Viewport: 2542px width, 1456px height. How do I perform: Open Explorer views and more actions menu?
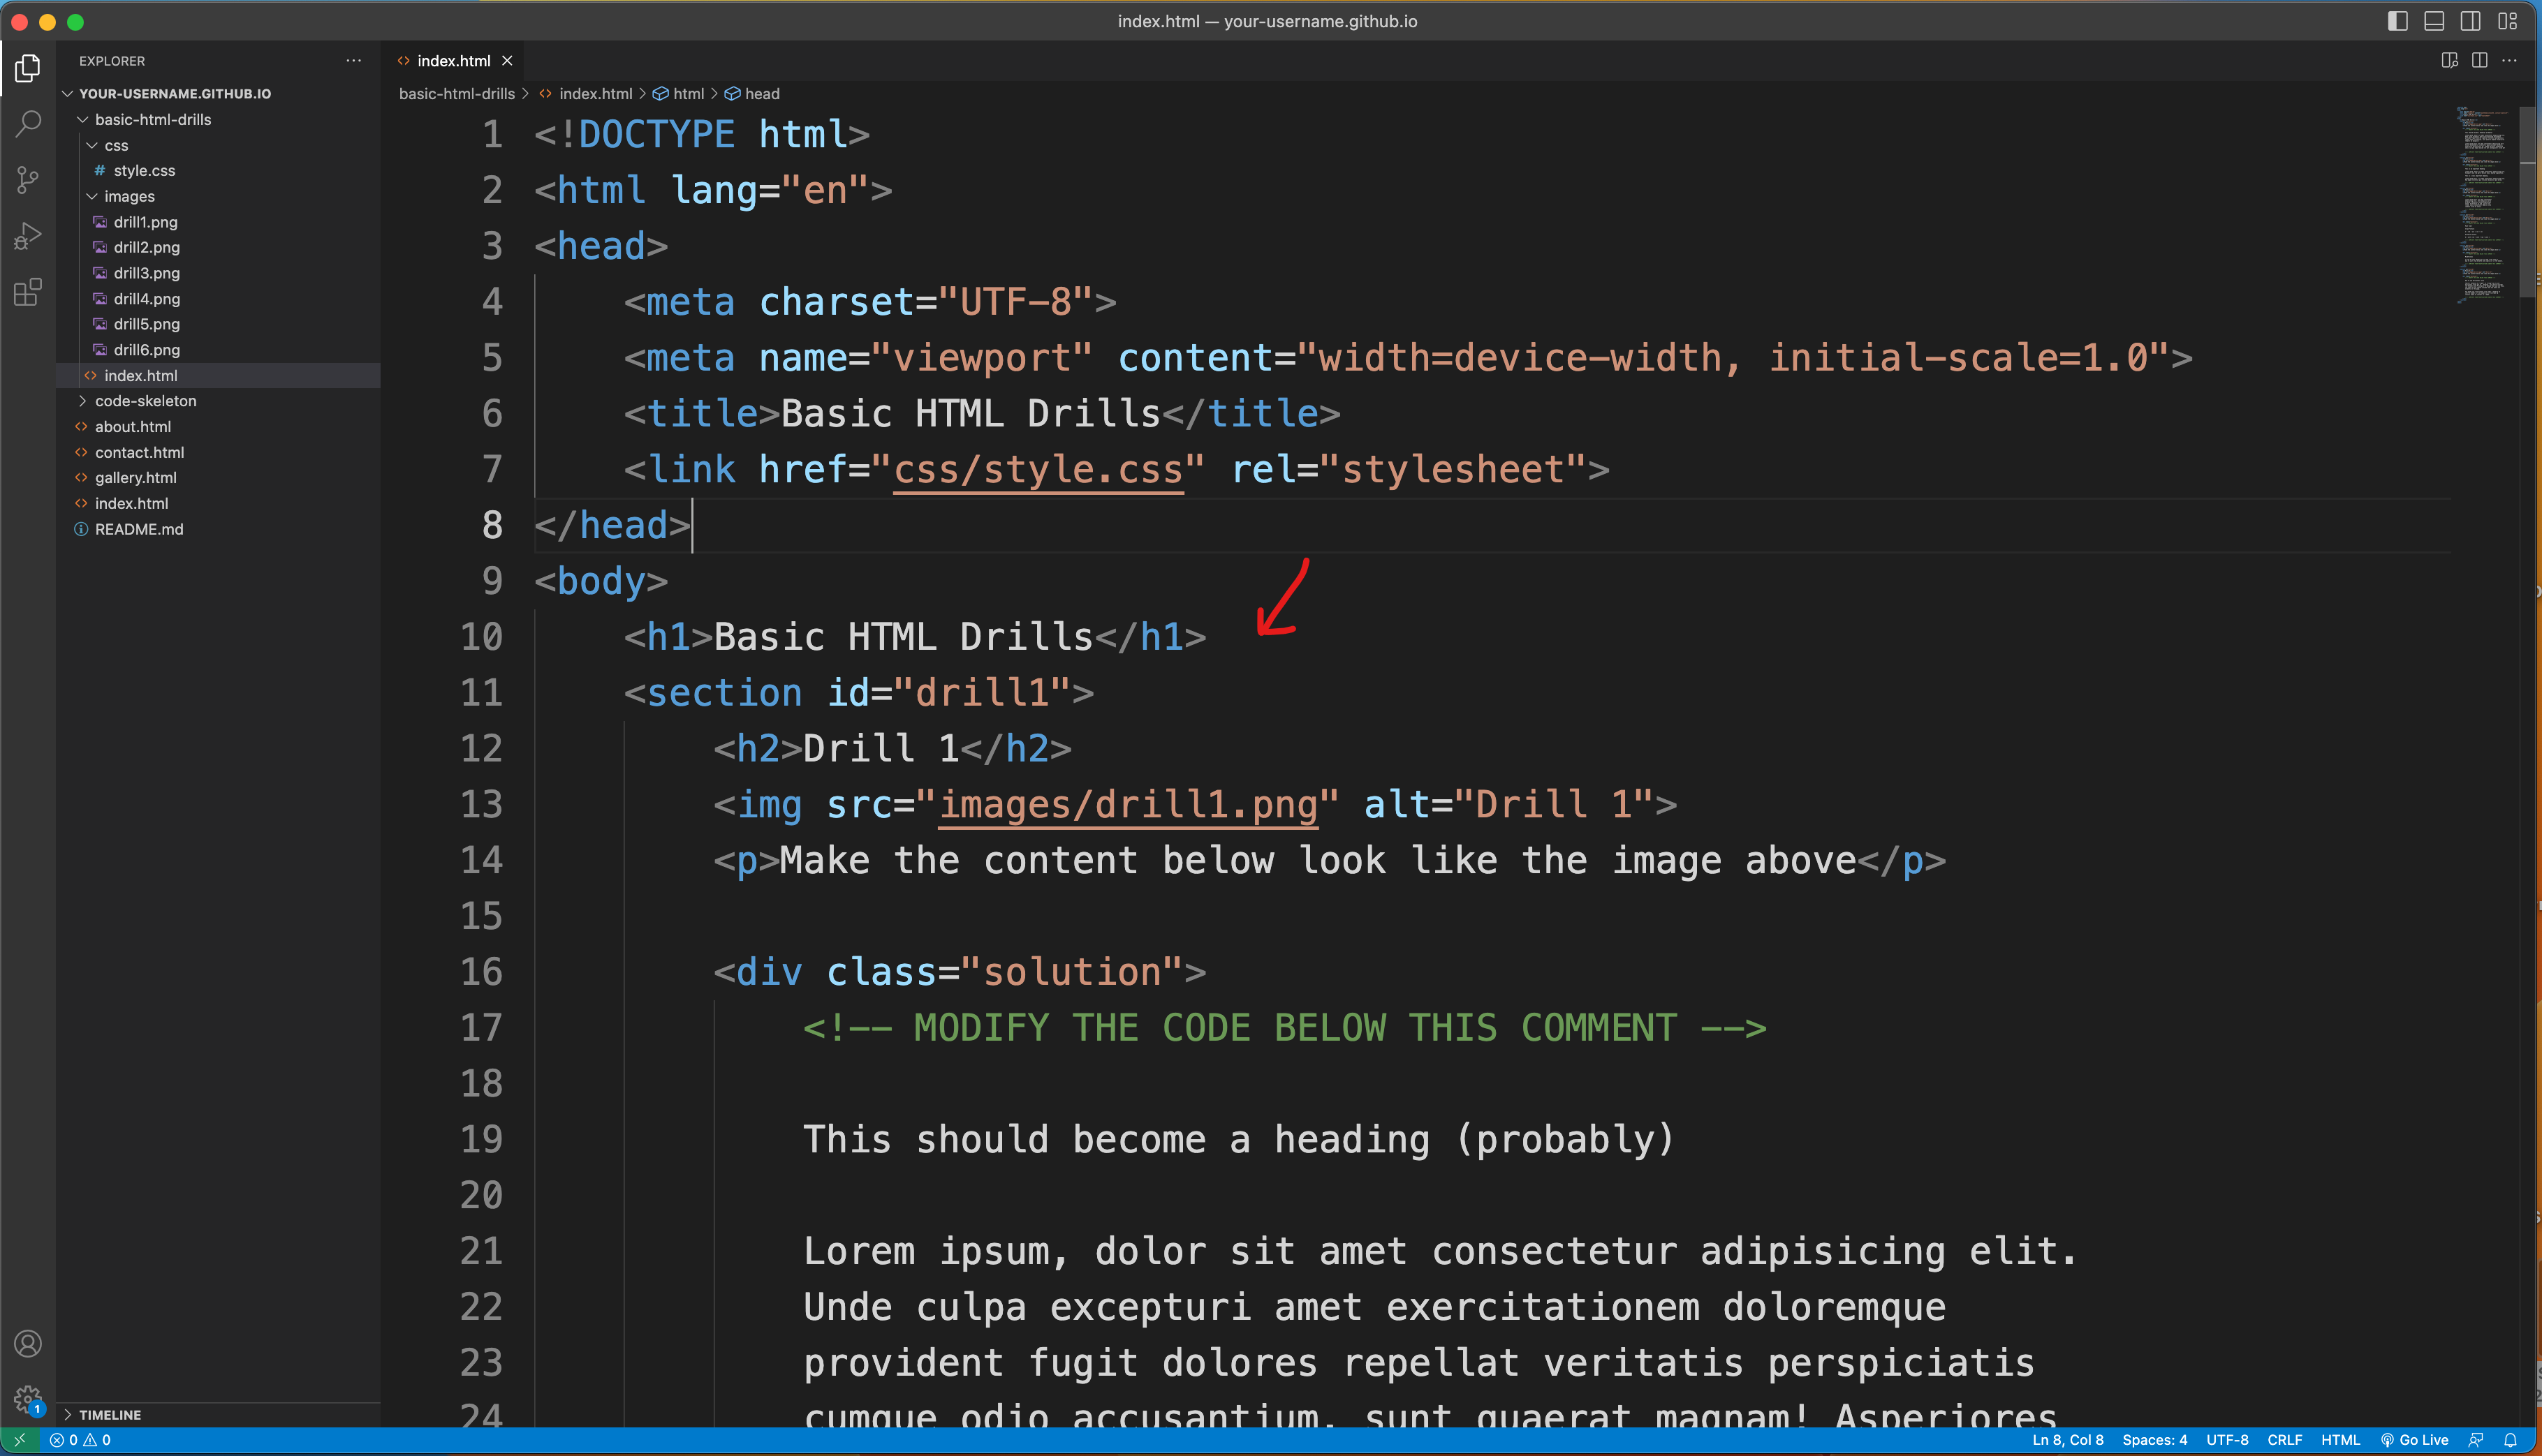[353, 61]
